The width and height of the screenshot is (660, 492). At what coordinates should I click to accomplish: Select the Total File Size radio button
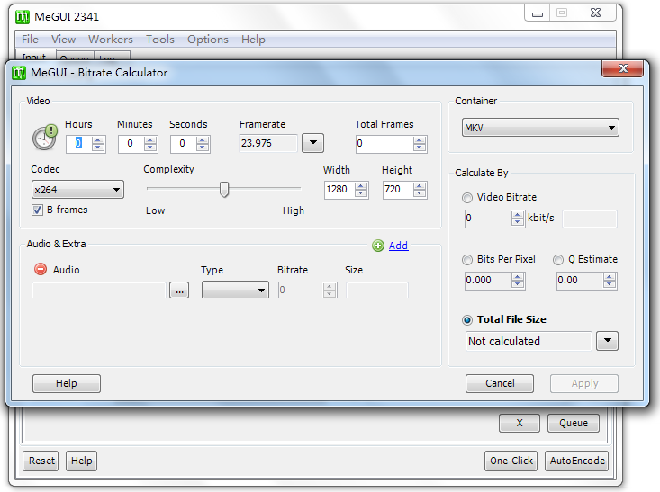pyautogui.click(x=466, y=320)
